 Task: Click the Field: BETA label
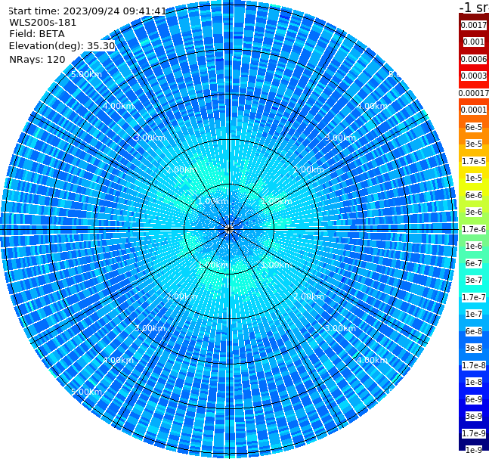point(37,34)
